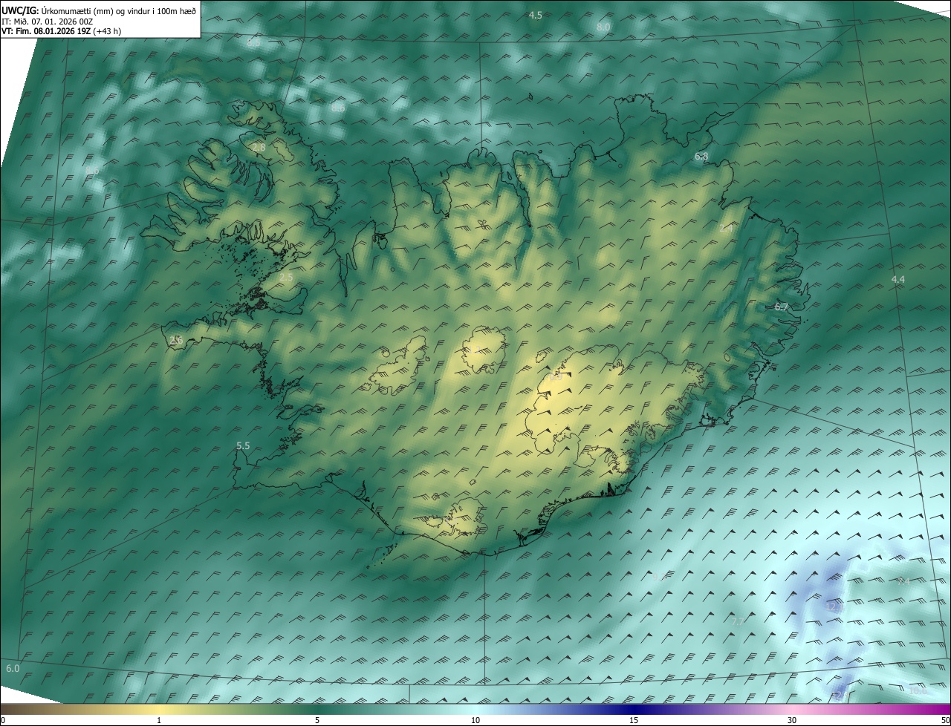Click the 6.8 value on the northeast coast

(701, 156)
